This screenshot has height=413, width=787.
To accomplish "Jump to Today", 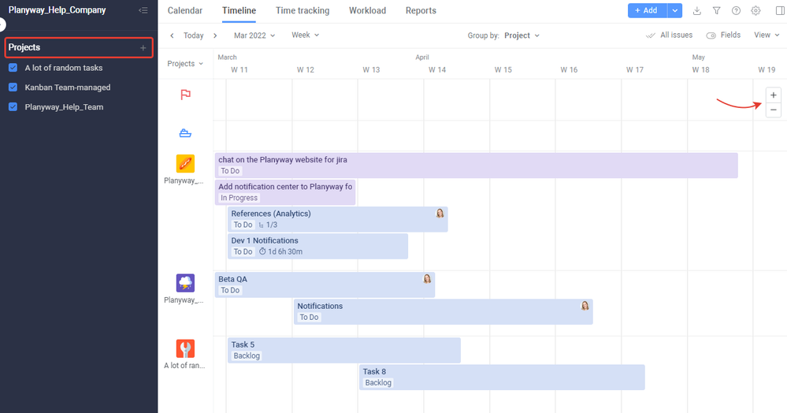I will (x=193, y=35).
